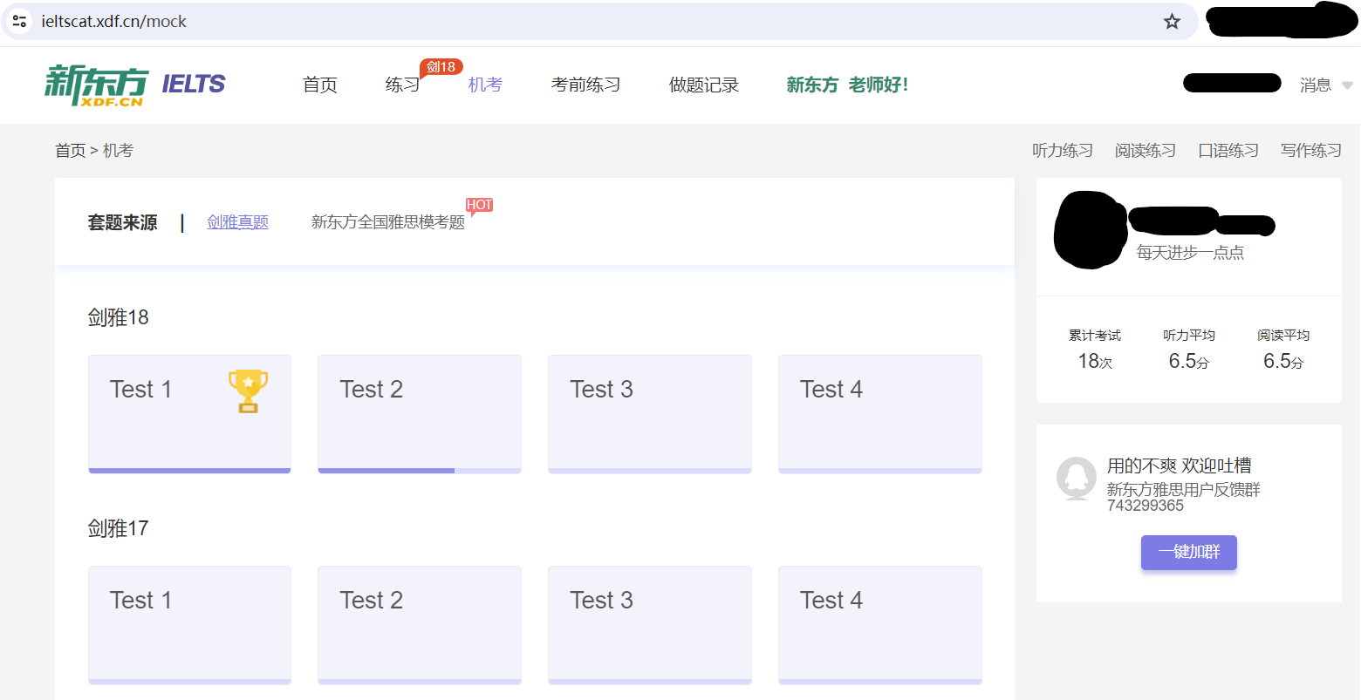
Task: Open 剑雅17 Test 4 card
Action: (x=880, y=625)
